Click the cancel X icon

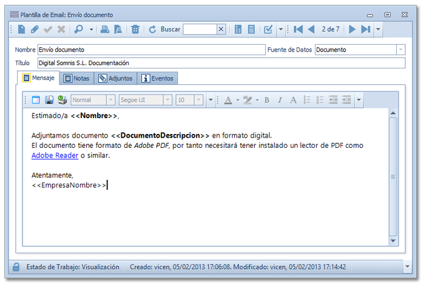[61, 29]
